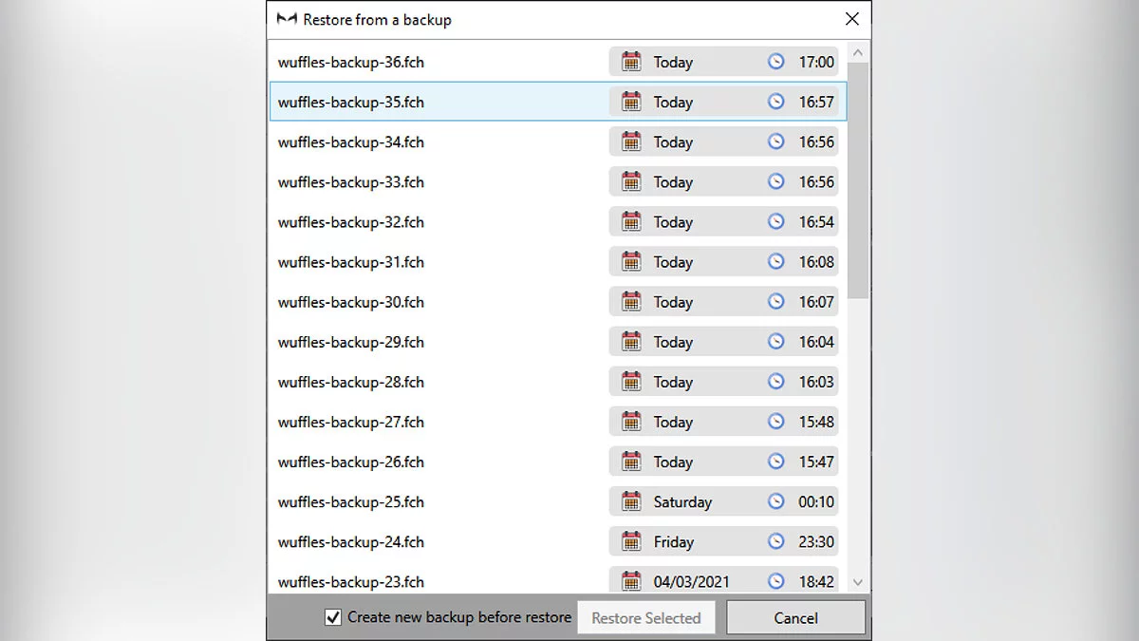Select the wuffles-backup-25.fch backup entry

point(351,502)
